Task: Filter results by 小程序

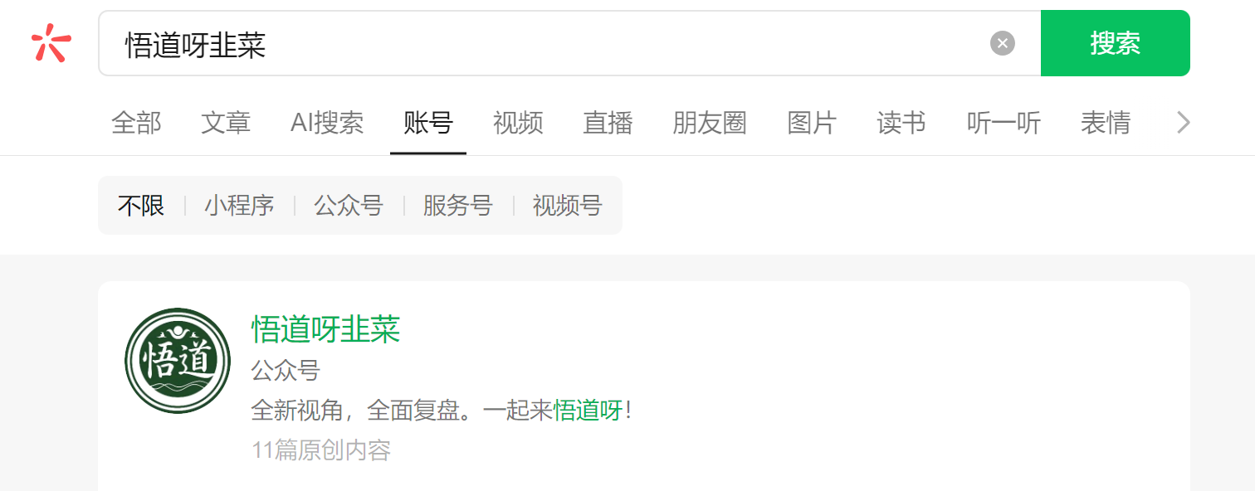Action: [x=239, y=205]
